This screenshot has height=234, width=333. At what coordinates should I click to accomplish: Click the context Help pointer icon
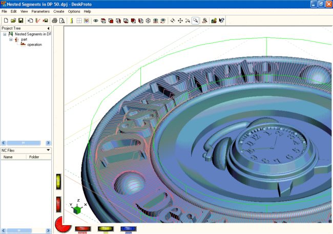pos(221,20)
